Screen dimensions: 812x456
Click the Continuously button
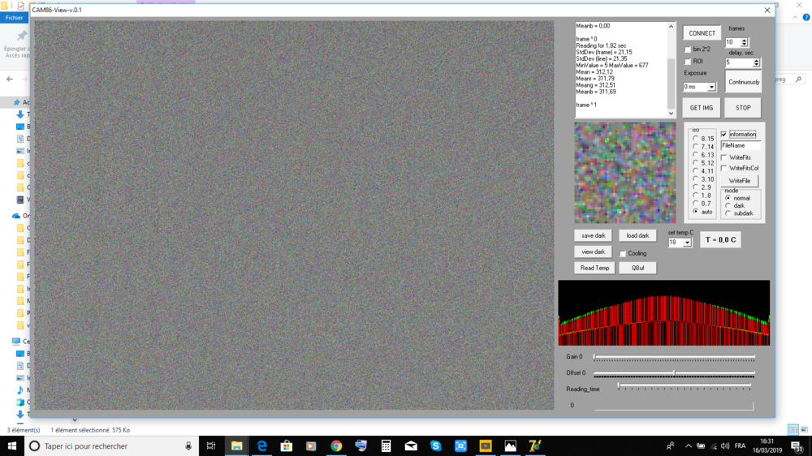click(744, 82)
